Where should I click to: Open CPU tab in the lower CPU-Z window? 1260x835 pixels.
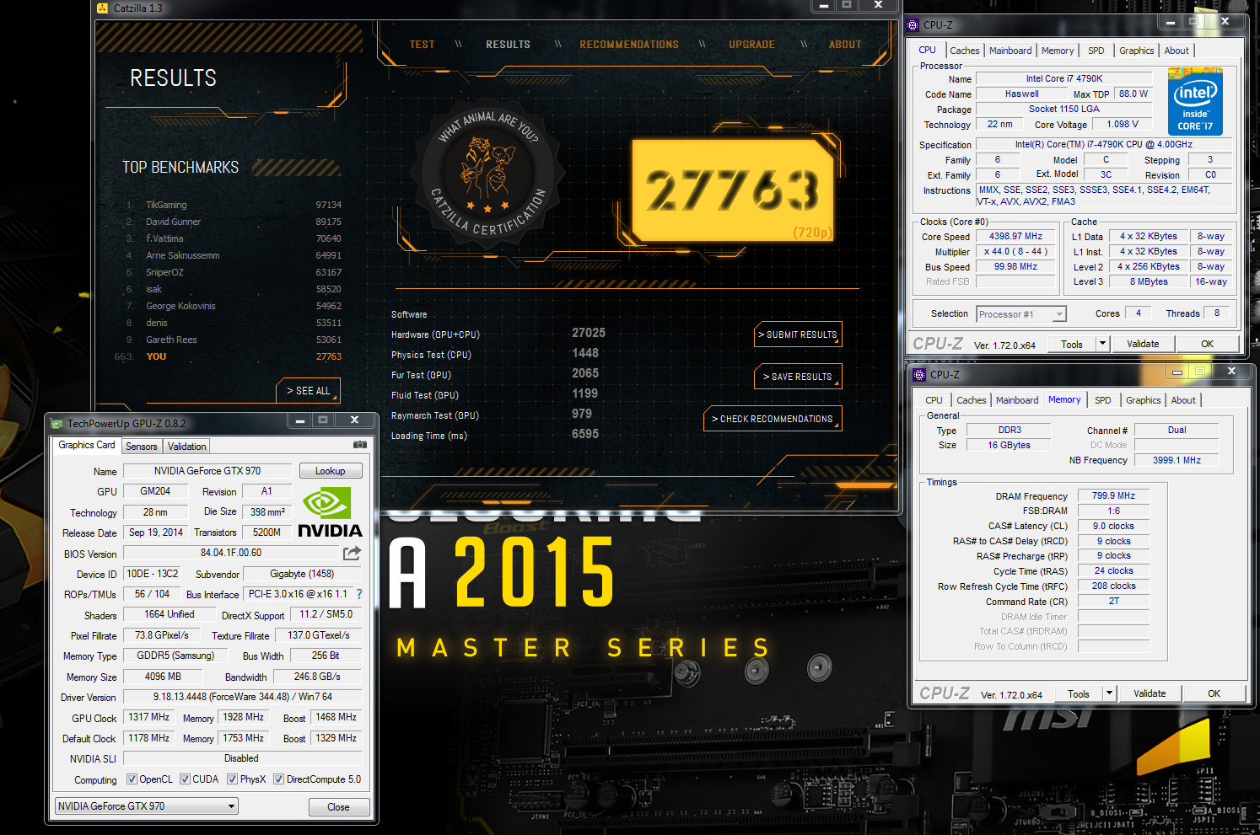pyautogui.click(x=934, y=400)
